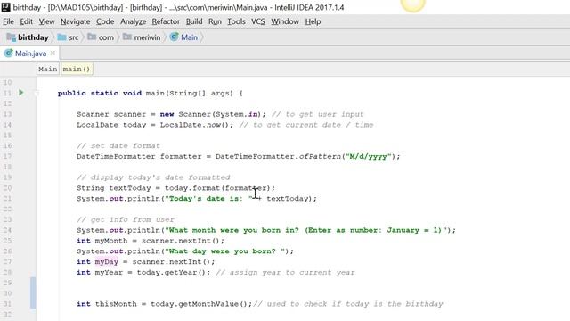This screenshot has height=321, width=570.
Task: Click "textToday" variable declaration on line 20
Action: (130, 188)
